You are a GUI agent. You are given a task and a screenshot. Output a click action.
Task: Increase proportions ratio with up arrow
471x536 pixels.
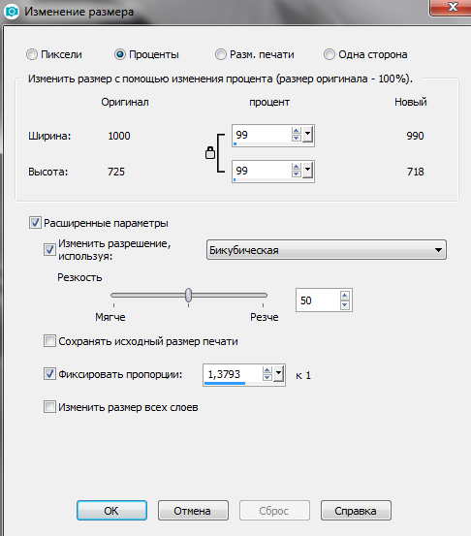(x=267, y=370)
